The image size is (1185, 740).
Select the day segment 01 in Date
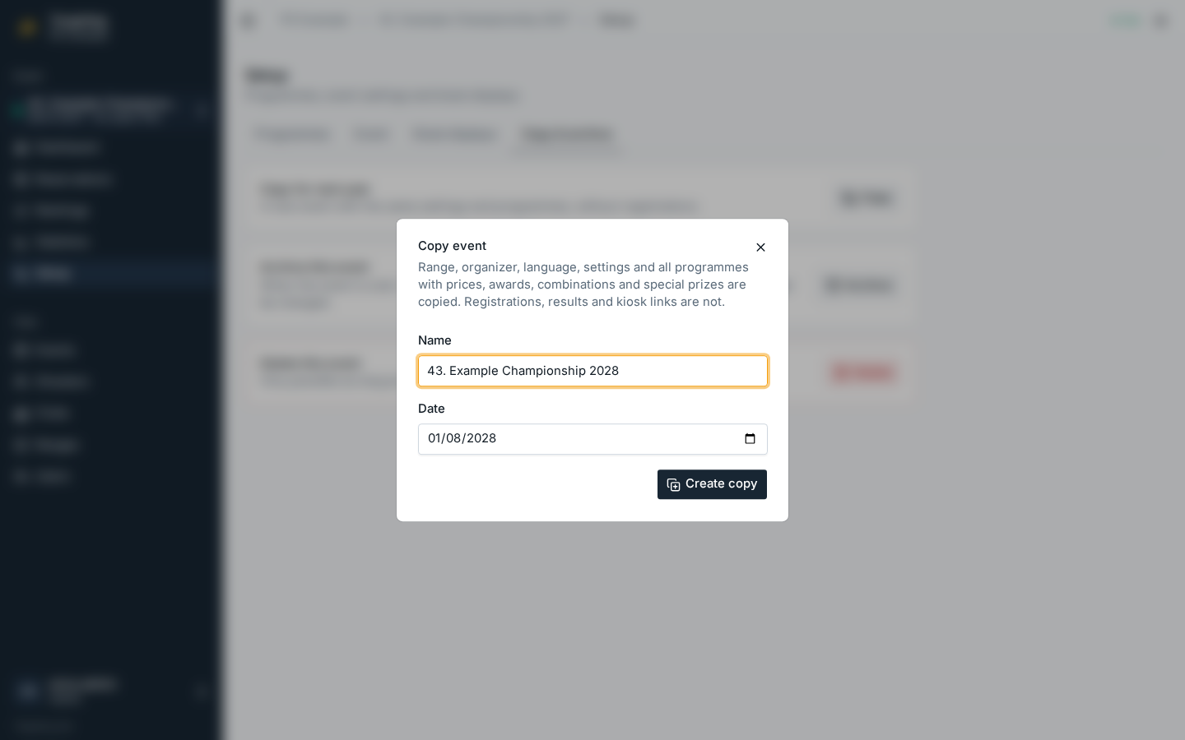coord(435,439)
